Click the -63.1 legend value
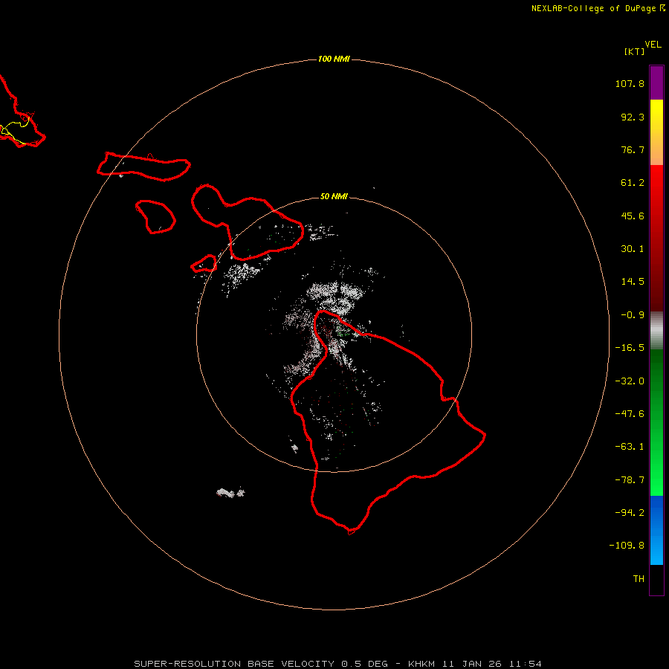 pos(630,447)
